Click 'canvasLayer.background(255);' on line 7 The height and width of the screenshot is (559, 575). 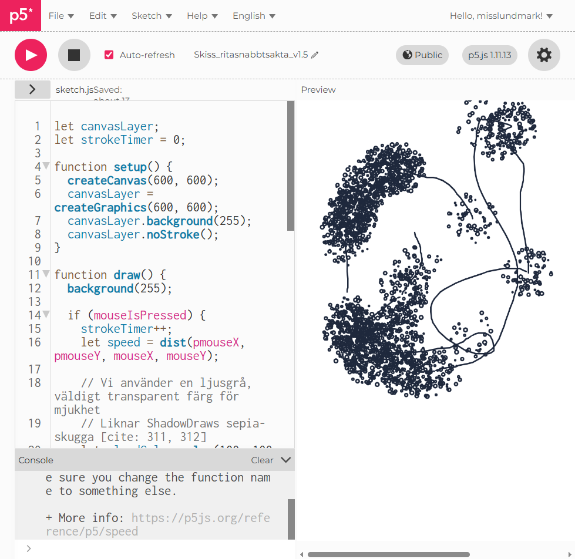[x=160, y=221]
